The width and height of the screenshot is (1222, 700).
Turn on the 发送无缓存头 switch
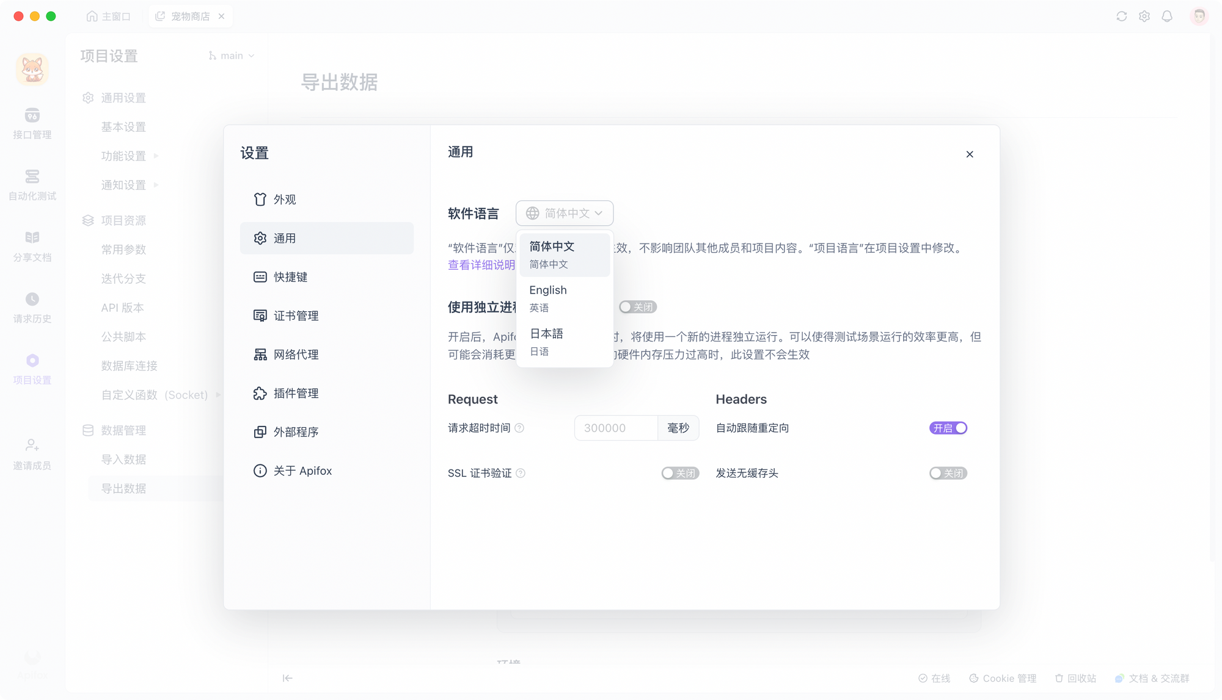point(948,473)
